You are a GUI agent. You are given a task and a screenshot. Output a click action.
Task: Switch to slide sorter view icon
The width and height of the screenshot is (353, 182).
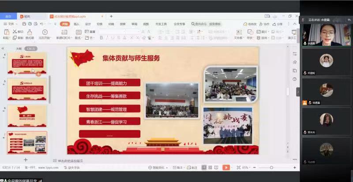(x=210, y=167)
